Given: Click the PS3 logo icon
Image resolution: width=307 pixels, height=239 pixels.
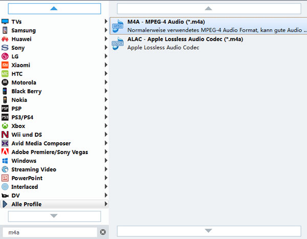Looking at the screenshot, I should click(x=5, y=117).
